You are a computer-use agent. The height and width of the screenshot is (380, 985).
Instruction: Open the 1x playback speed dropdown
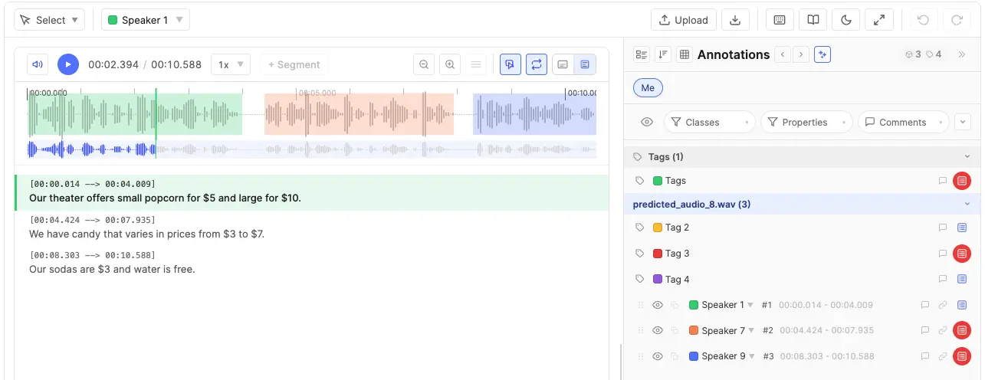coord(231,64)
